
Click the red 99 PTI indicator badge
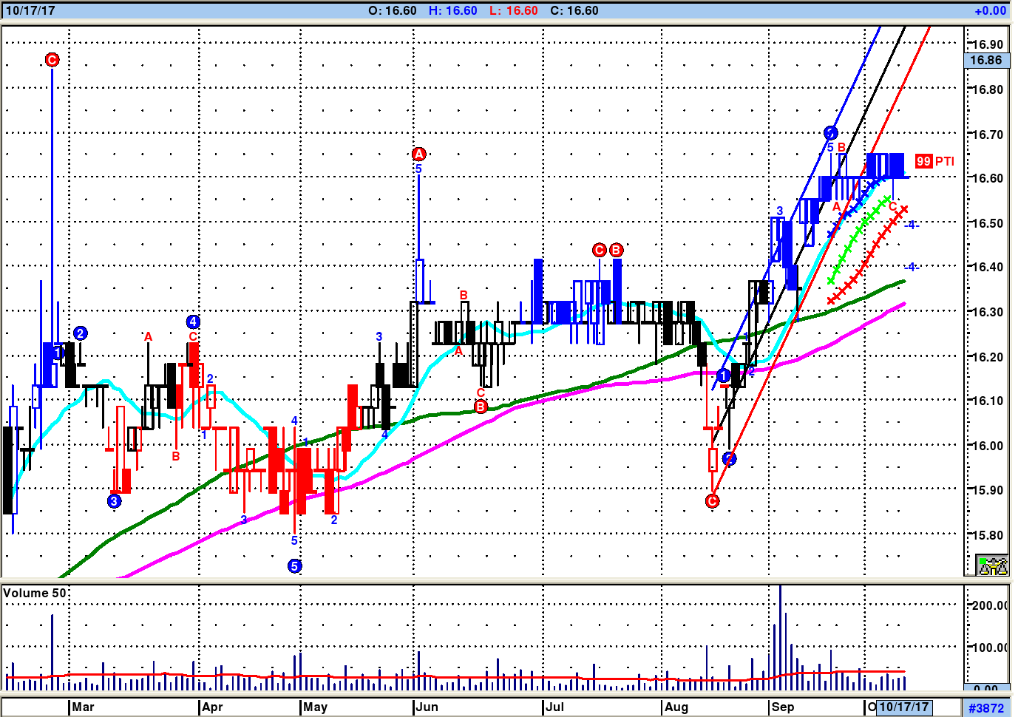(923, 161)
